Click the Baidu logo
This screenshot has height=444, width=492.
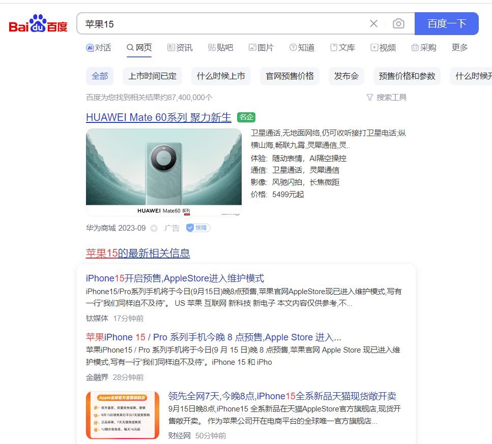click(38, 24)
